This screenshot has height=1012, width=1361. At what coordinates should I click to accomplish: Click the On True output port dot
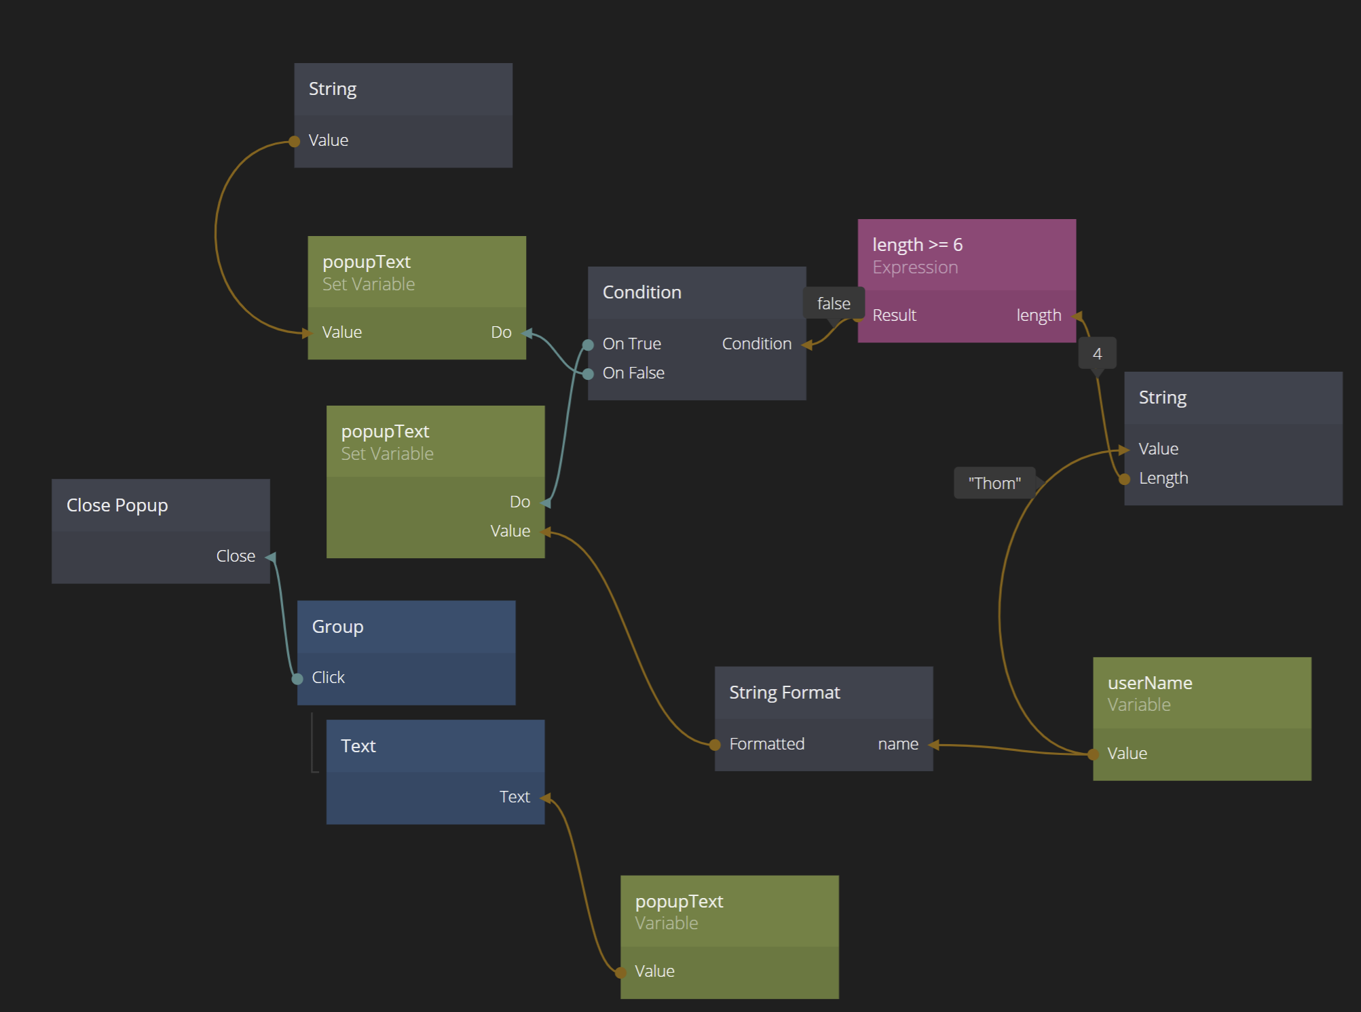[x=589, y=345]
